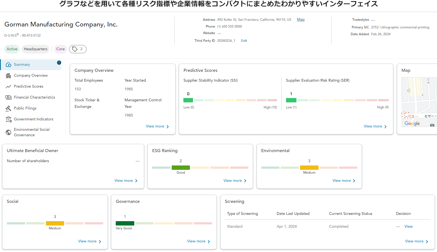This screenshot has height=252, width=437.
Task: Click the Company Overview building icon
Action: 8,76
